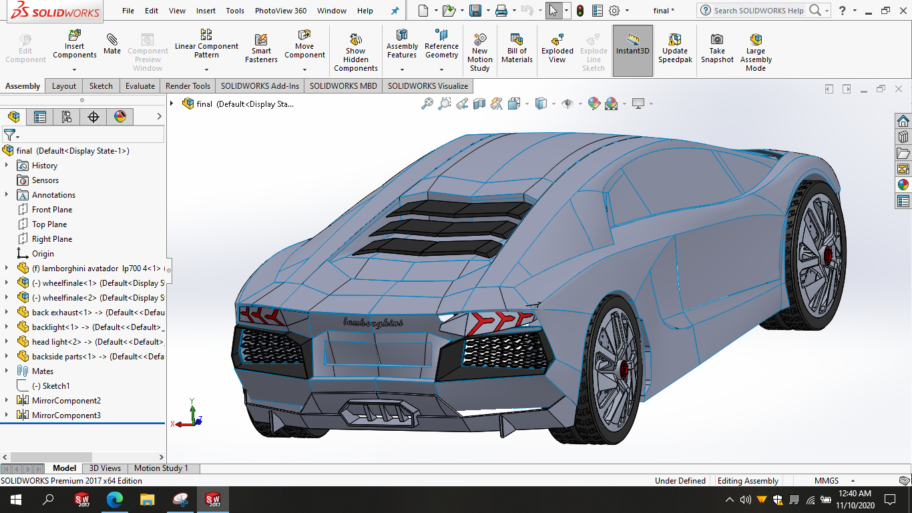Expand the panel with the right chevron

pyautogui.click(x=159, y=117)
